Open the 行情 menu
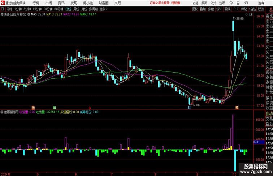This screenshot has height=176, width=273. coord(36,3)
